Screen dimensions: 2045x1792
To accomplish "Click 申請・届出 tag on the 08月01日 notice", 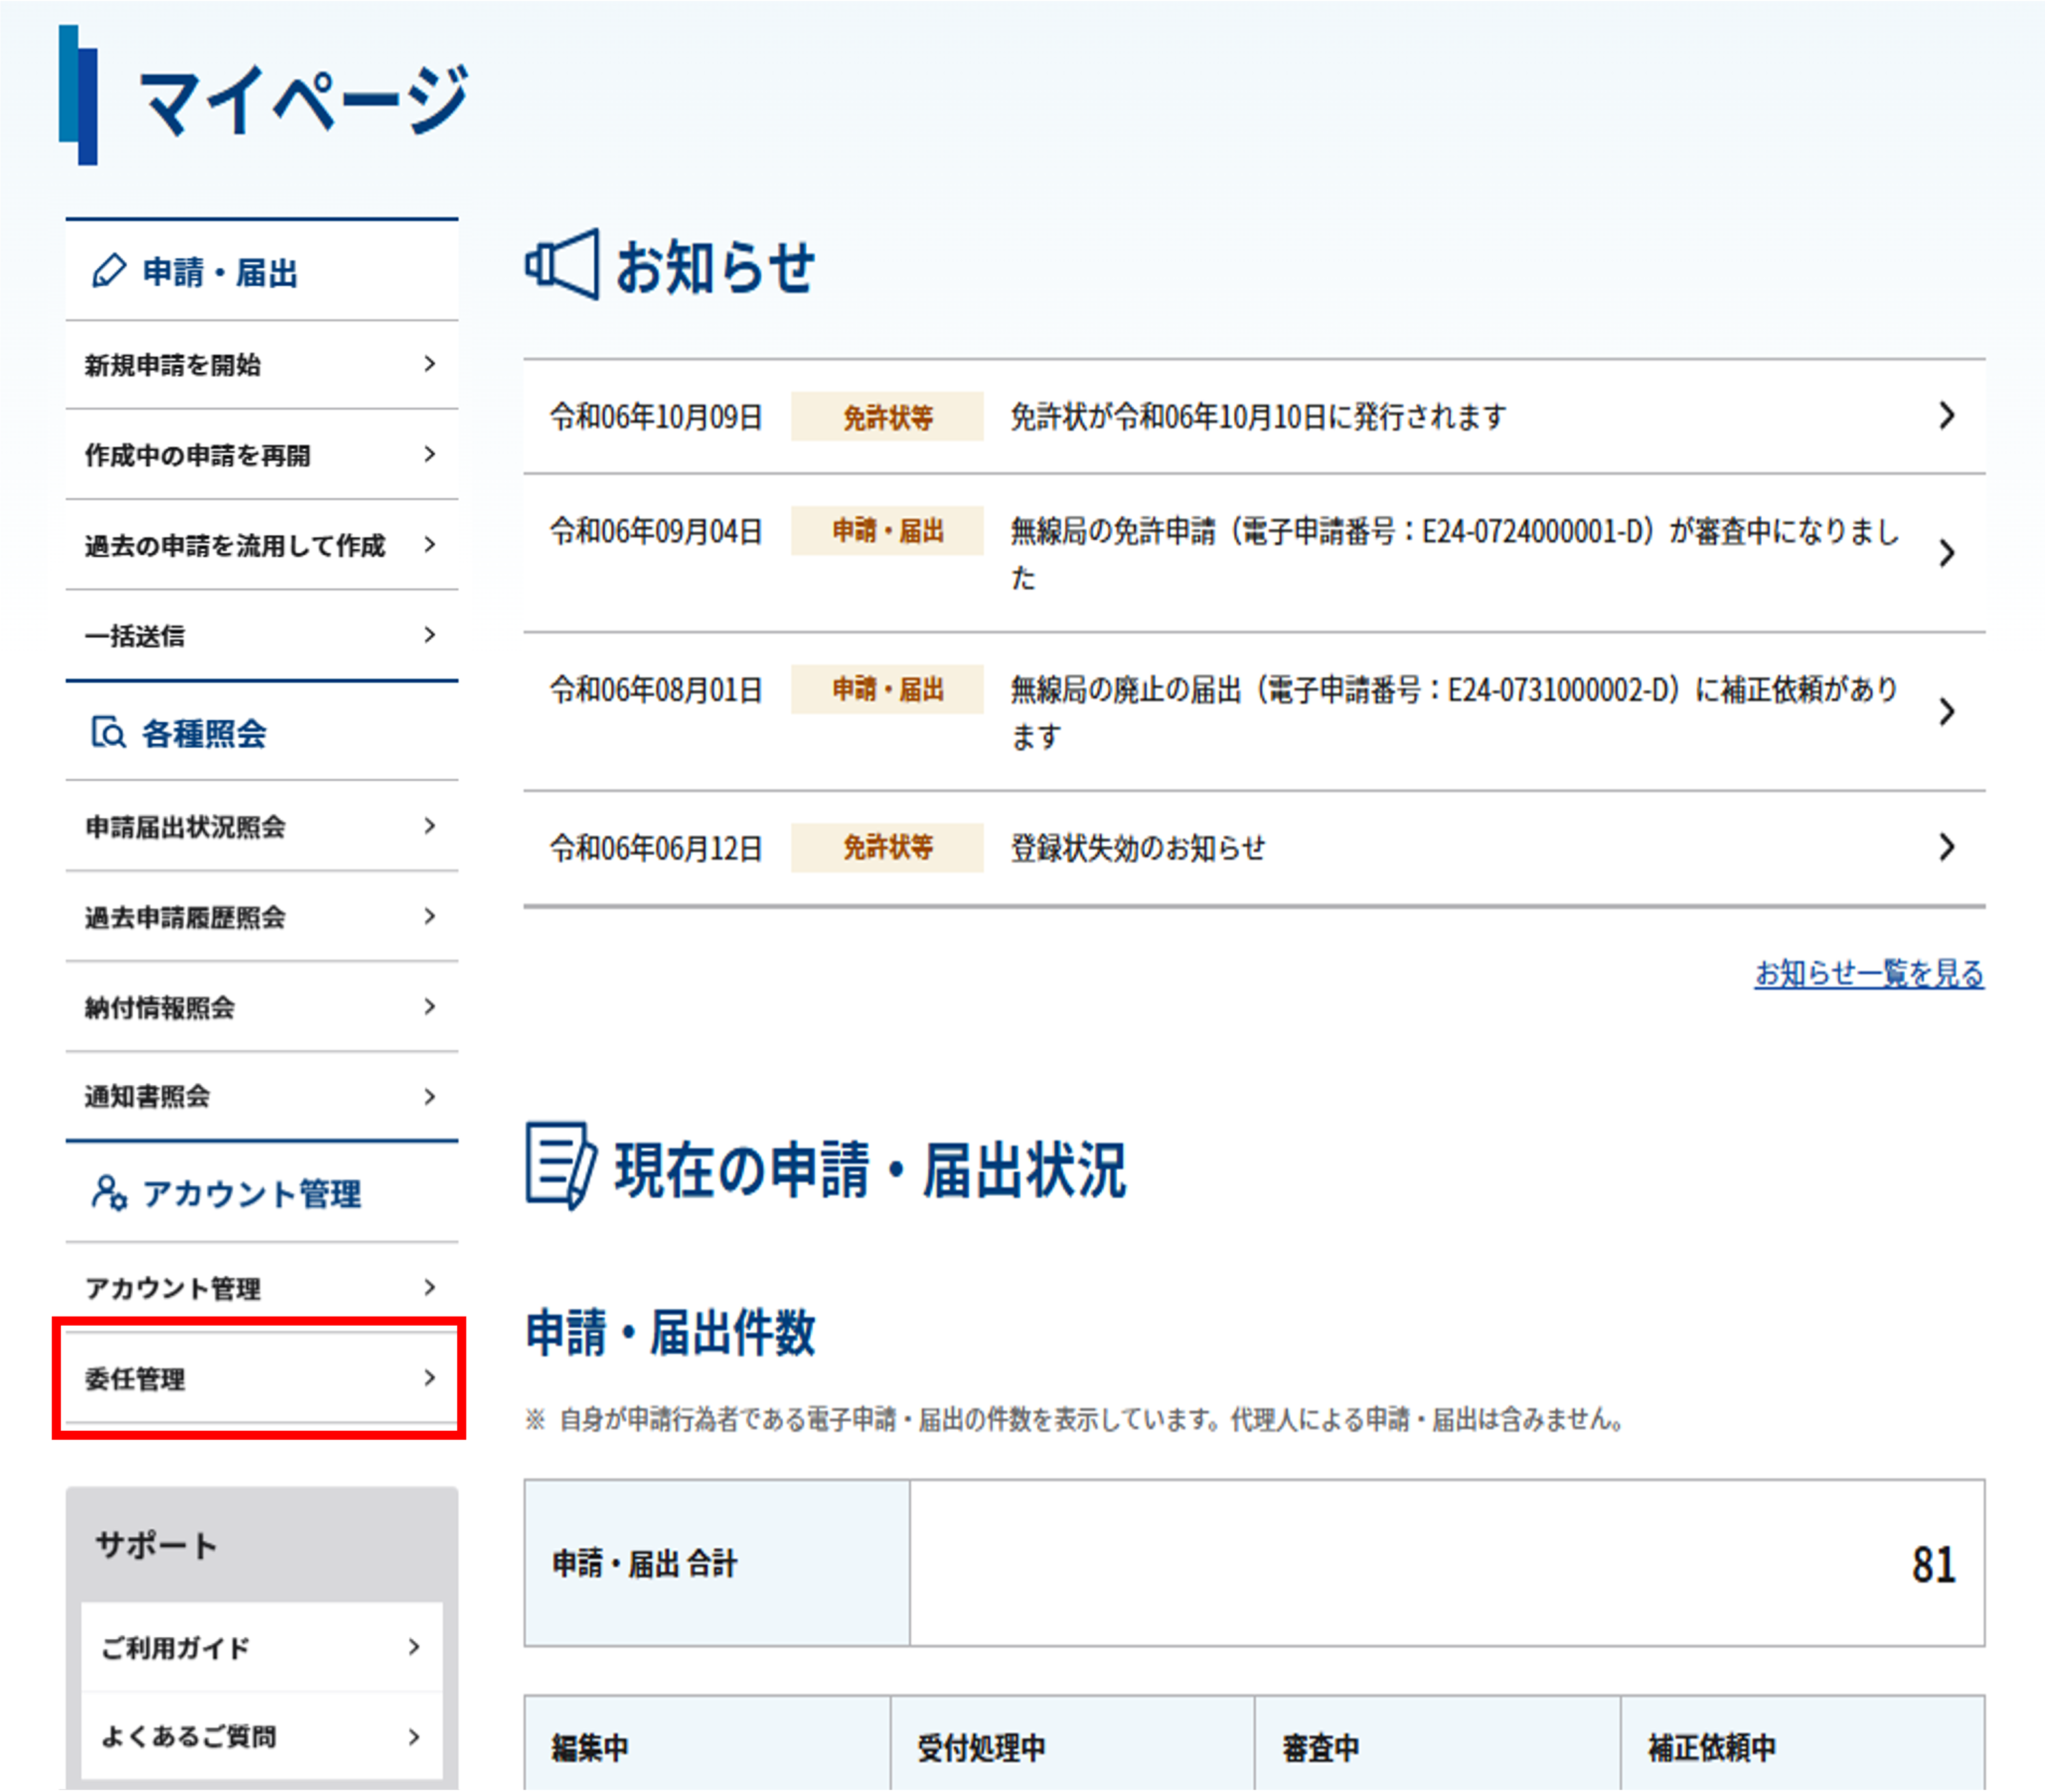I will [x=887, y=689].
